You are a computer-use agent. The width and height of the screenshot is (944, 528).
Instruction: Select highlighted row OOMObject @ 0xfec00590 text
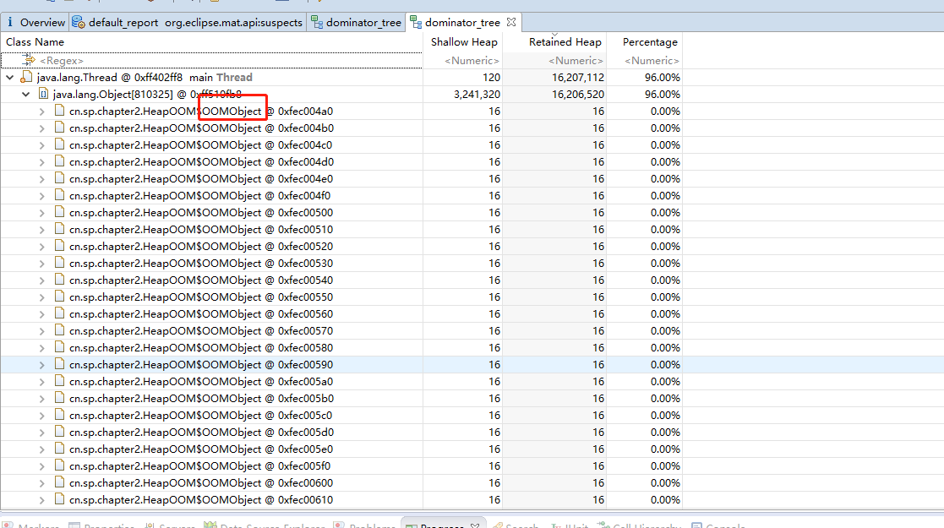click(x=201, y=365)
